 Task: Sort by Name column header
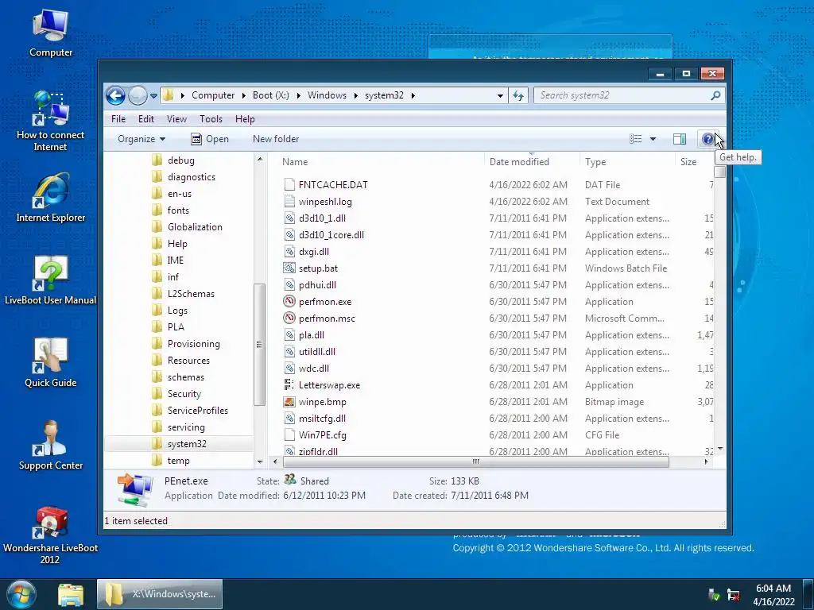point(295,162)
